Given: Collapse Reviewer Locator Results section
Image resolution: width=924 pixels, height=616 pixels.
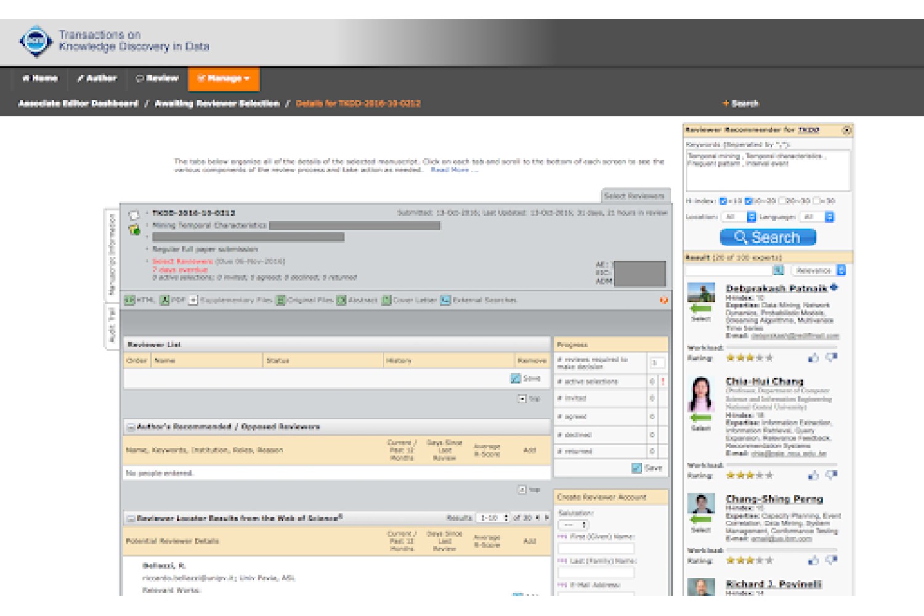Looking at the screenshot, I should 131,518.
